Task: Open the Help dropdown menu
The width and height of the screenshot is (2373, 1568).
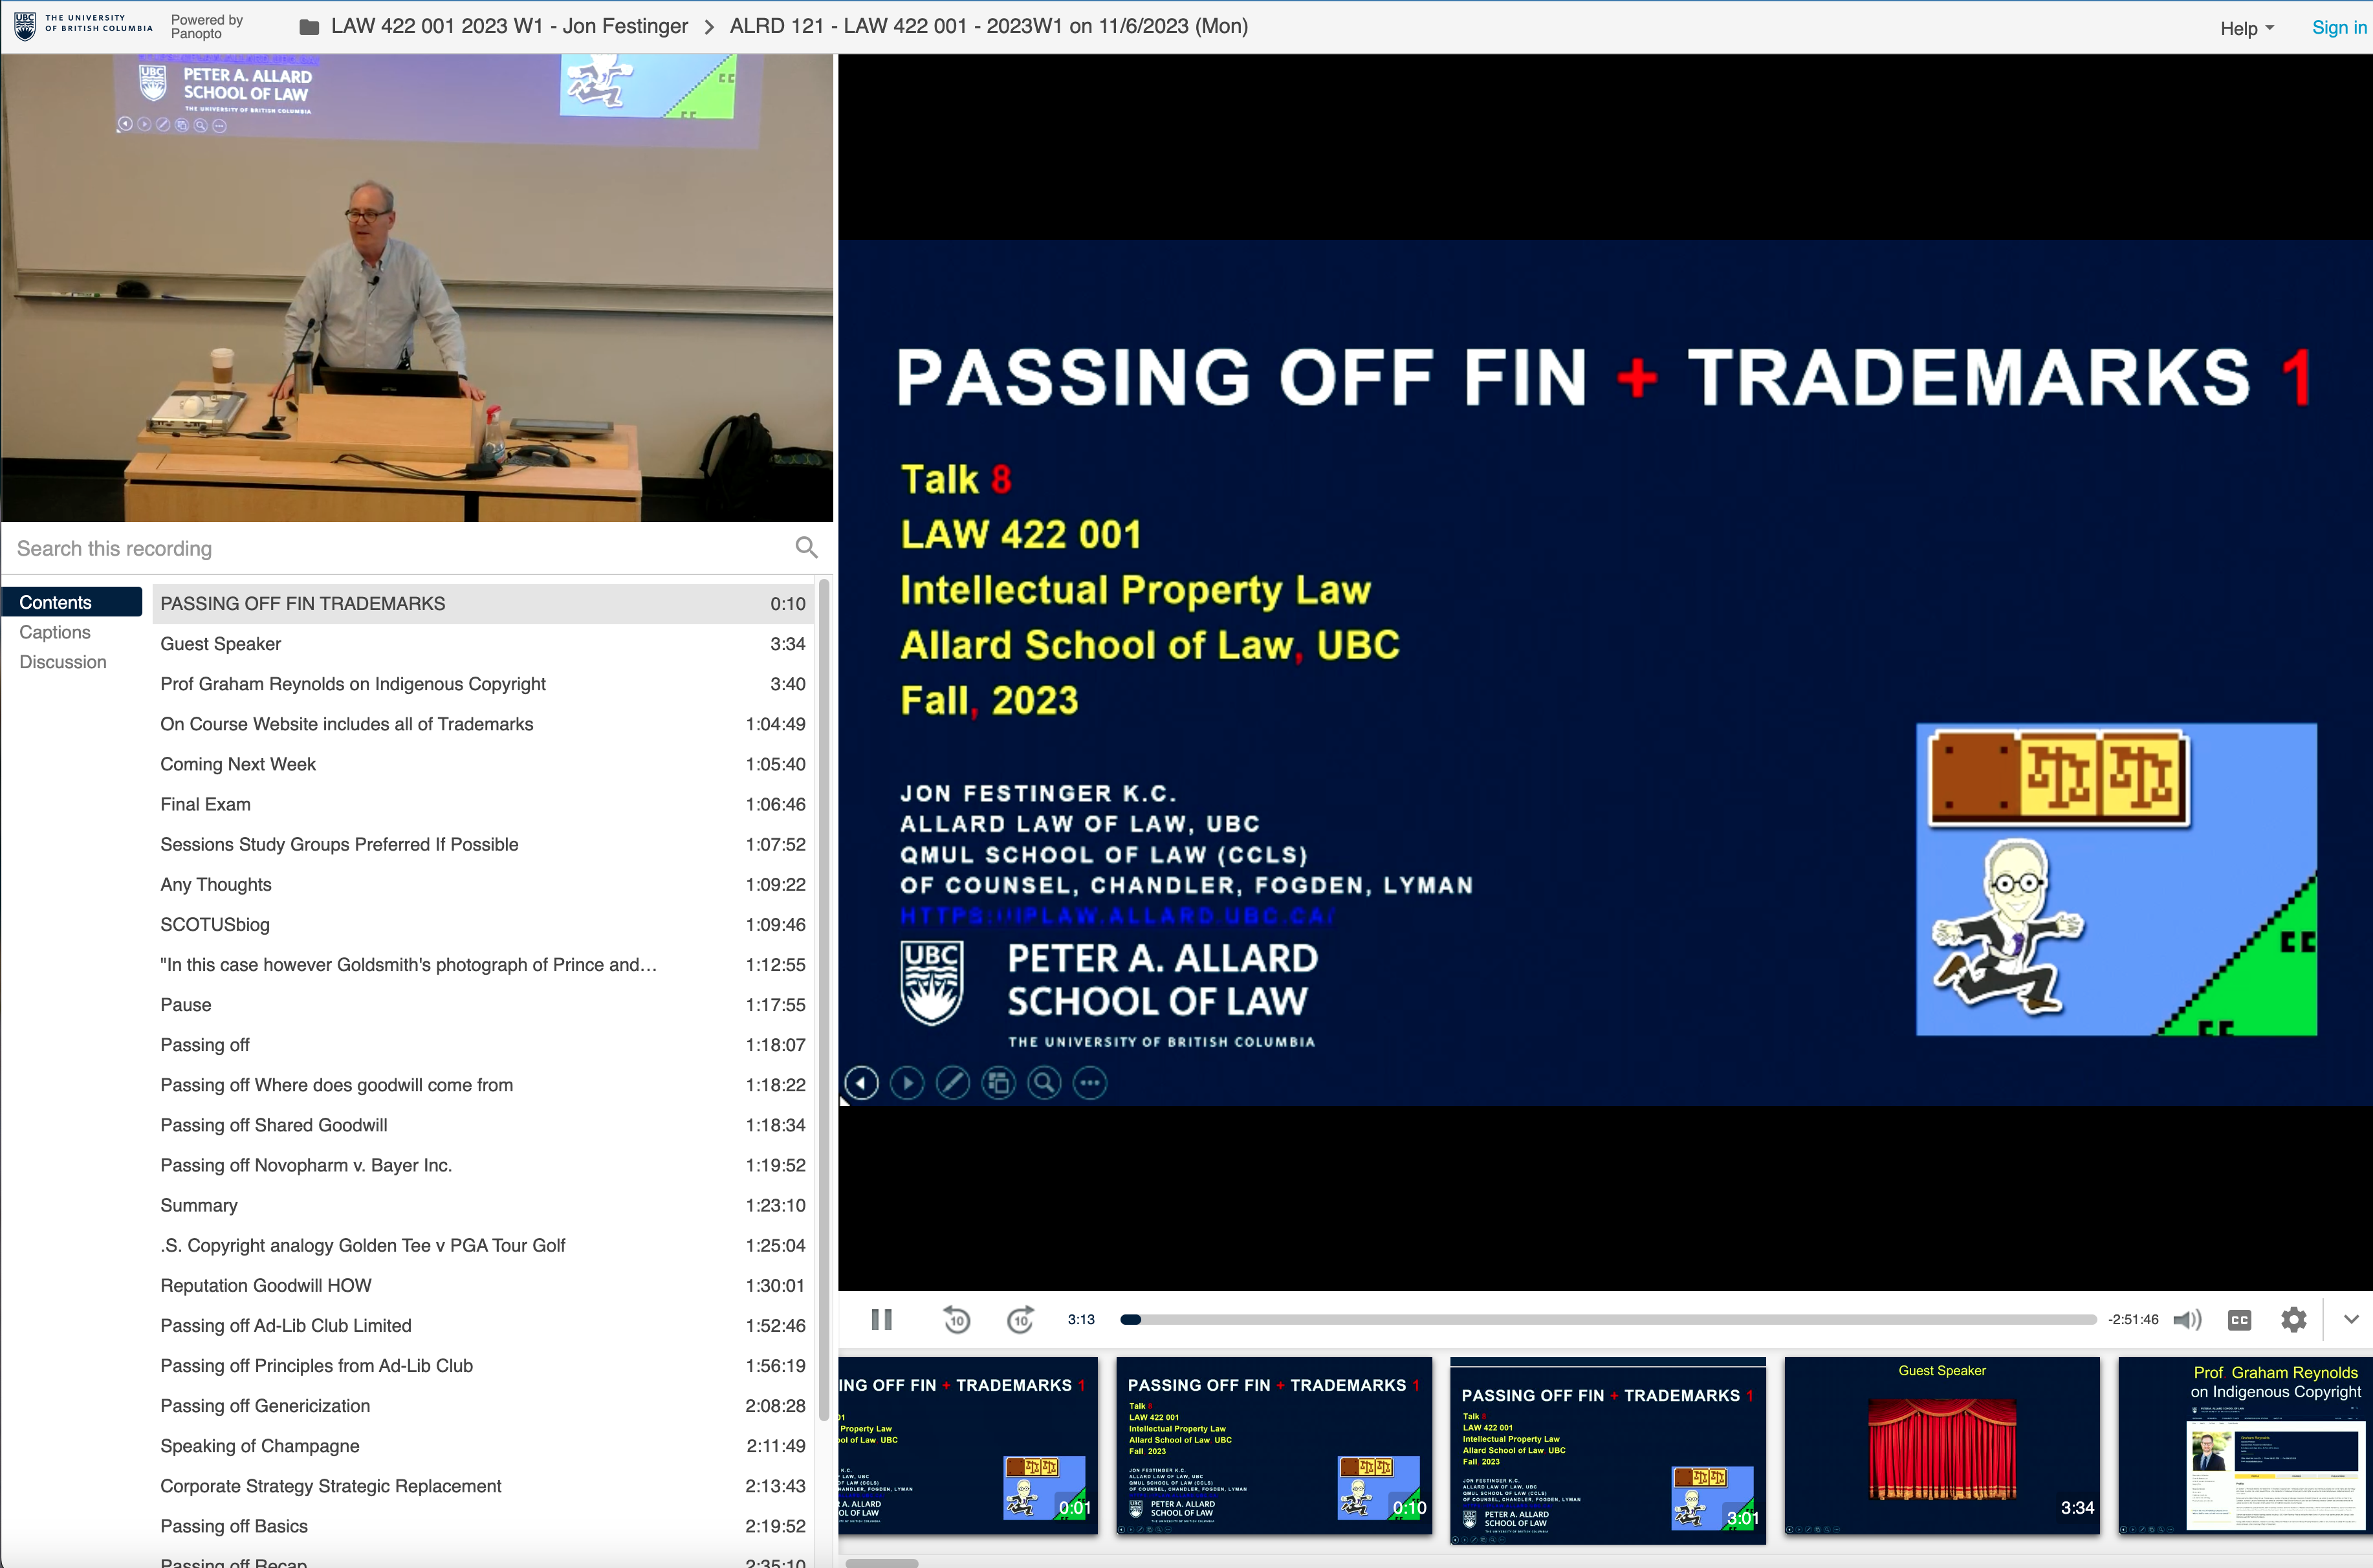Action: (2246, 28)
